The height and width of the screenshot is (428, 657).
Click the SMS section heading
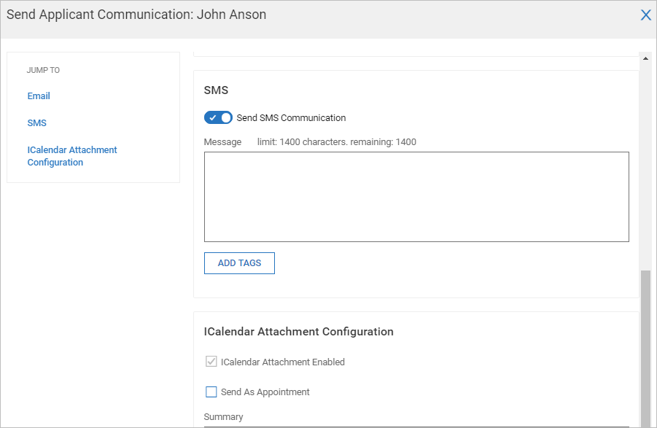[217, 90]
